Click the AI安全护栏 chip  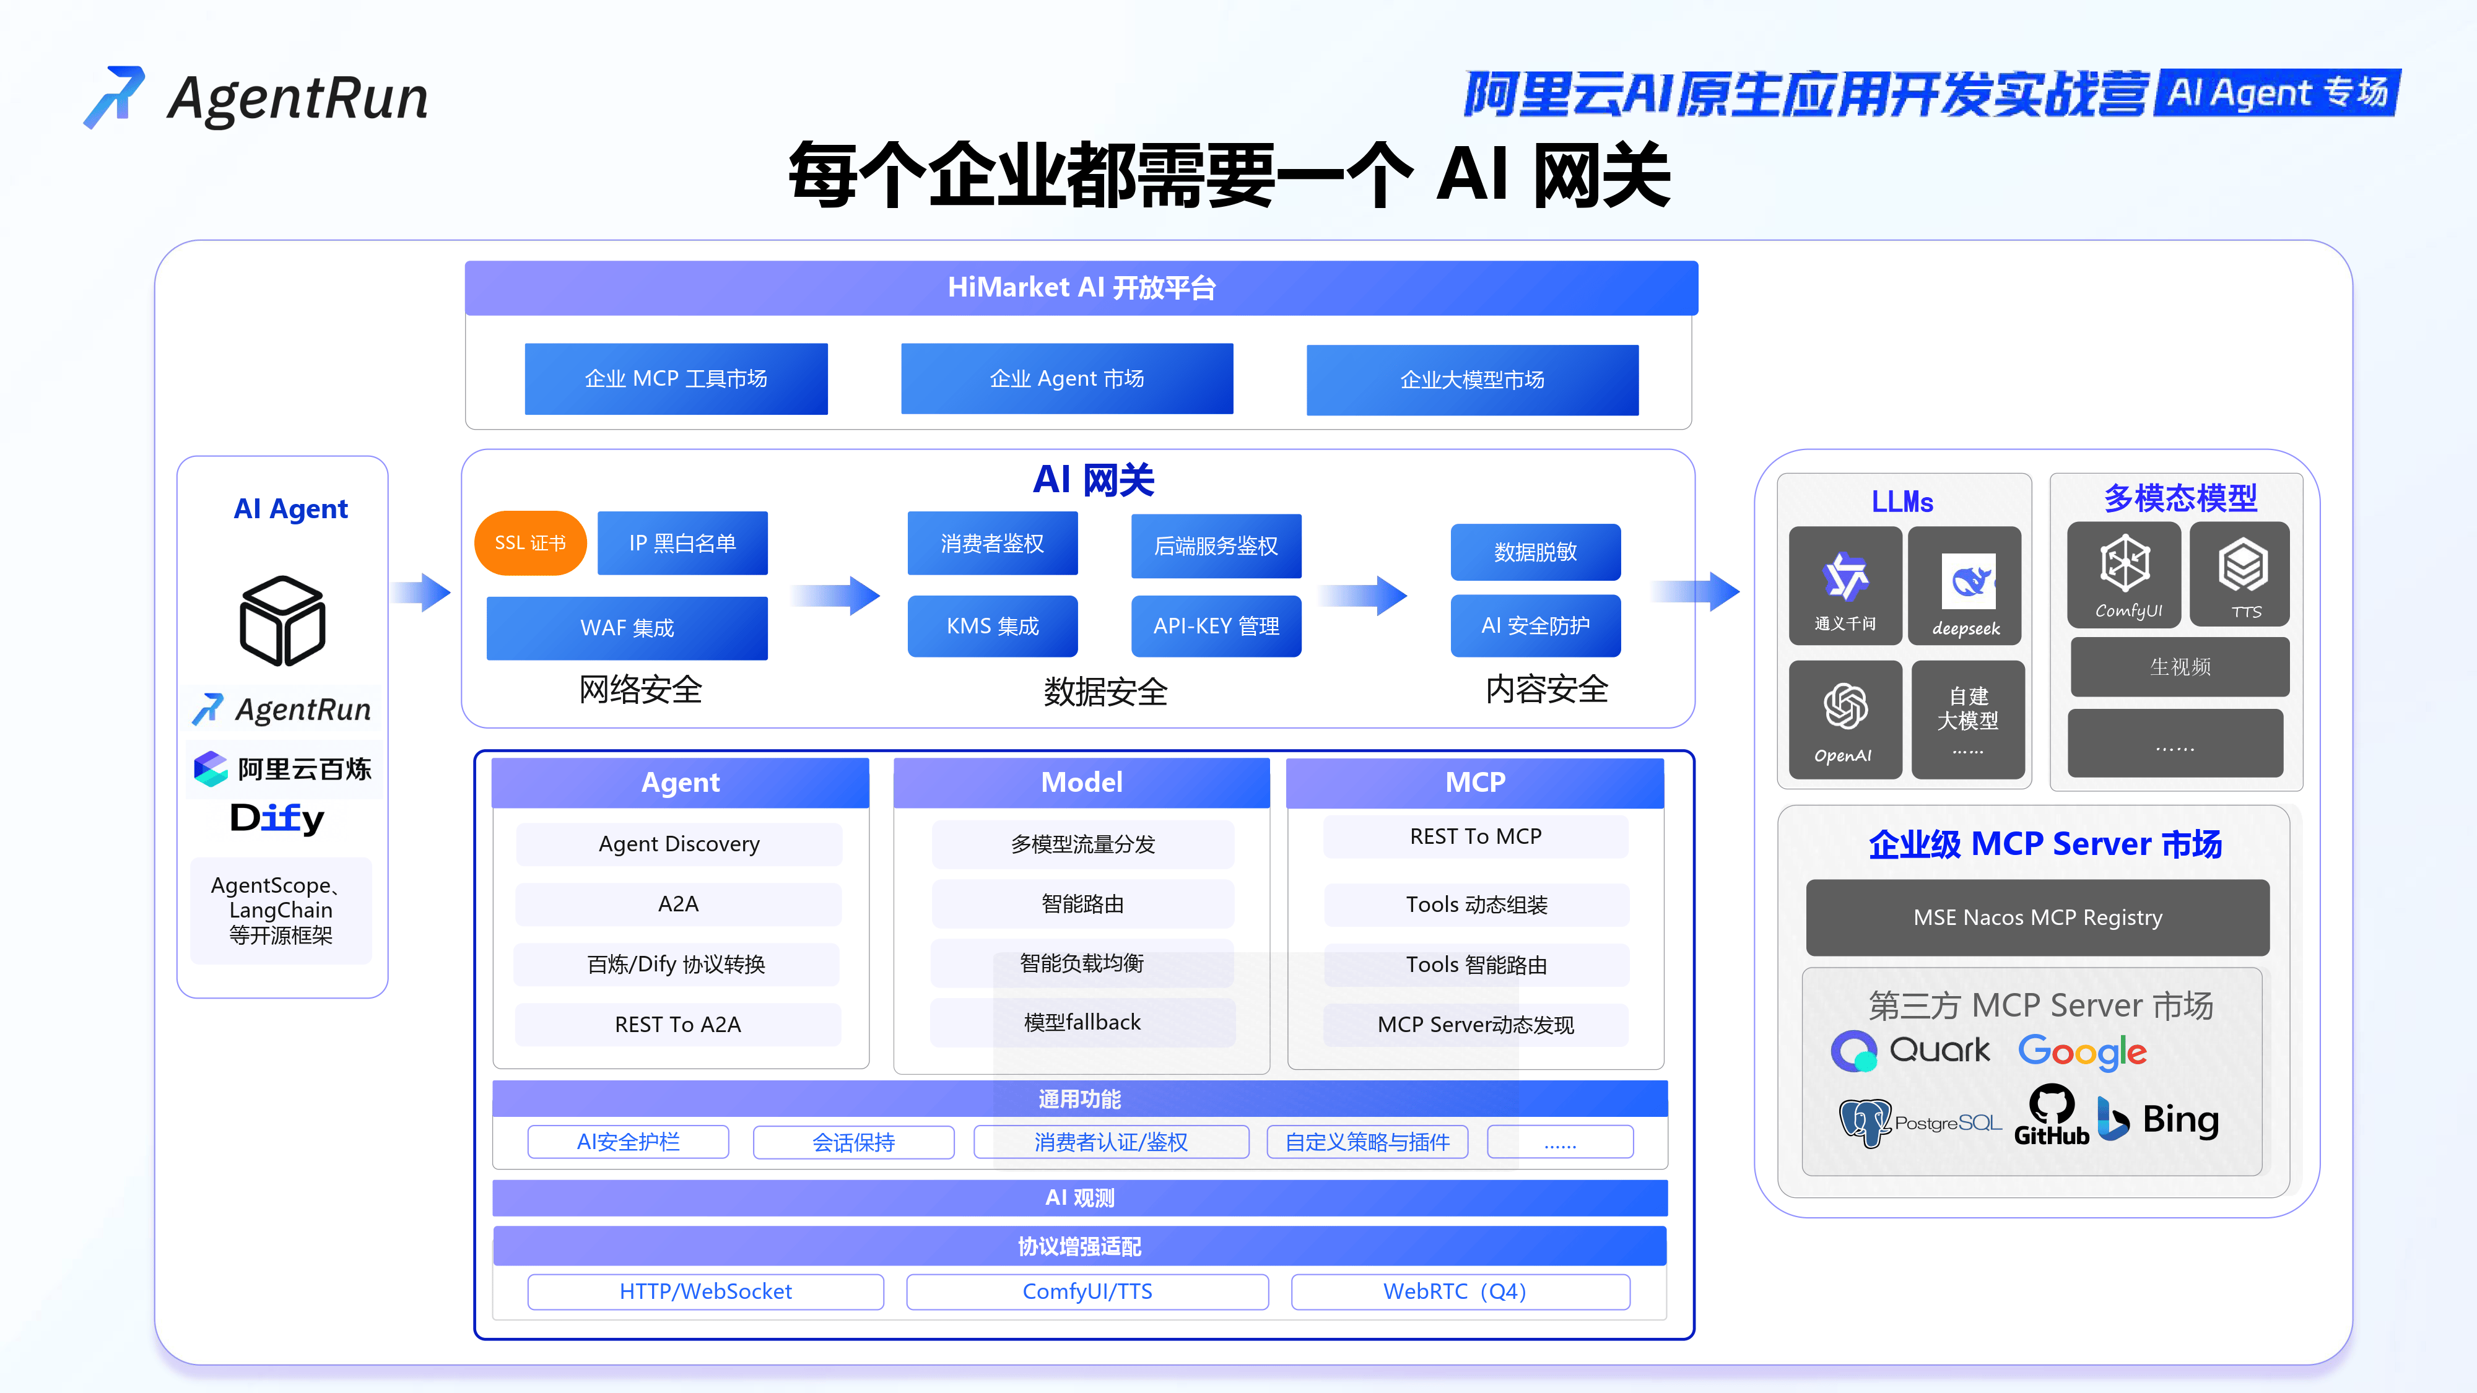628,1142
